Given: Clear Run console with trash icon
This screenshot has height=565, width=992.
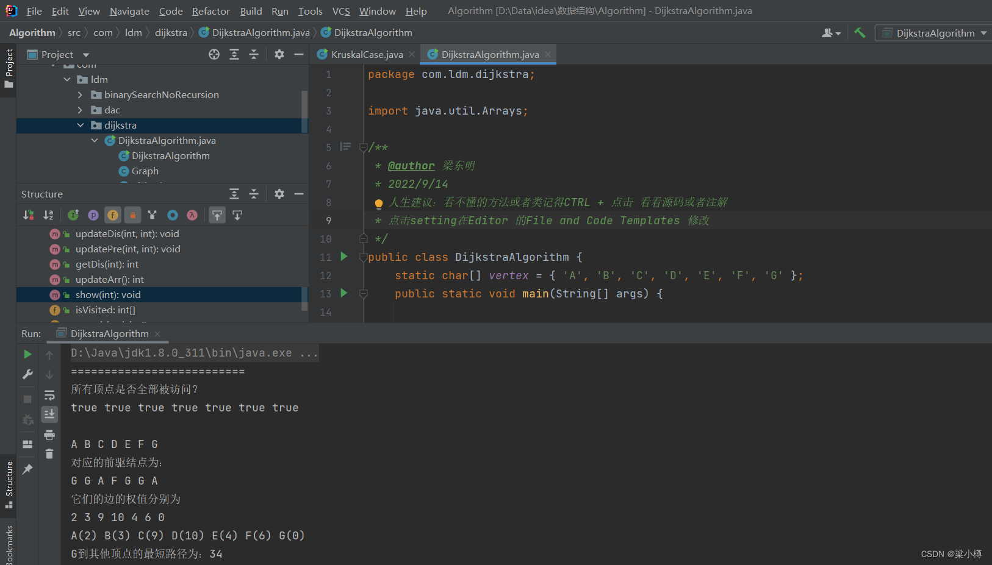Looking at the screenshot, I should pos(49,454).
